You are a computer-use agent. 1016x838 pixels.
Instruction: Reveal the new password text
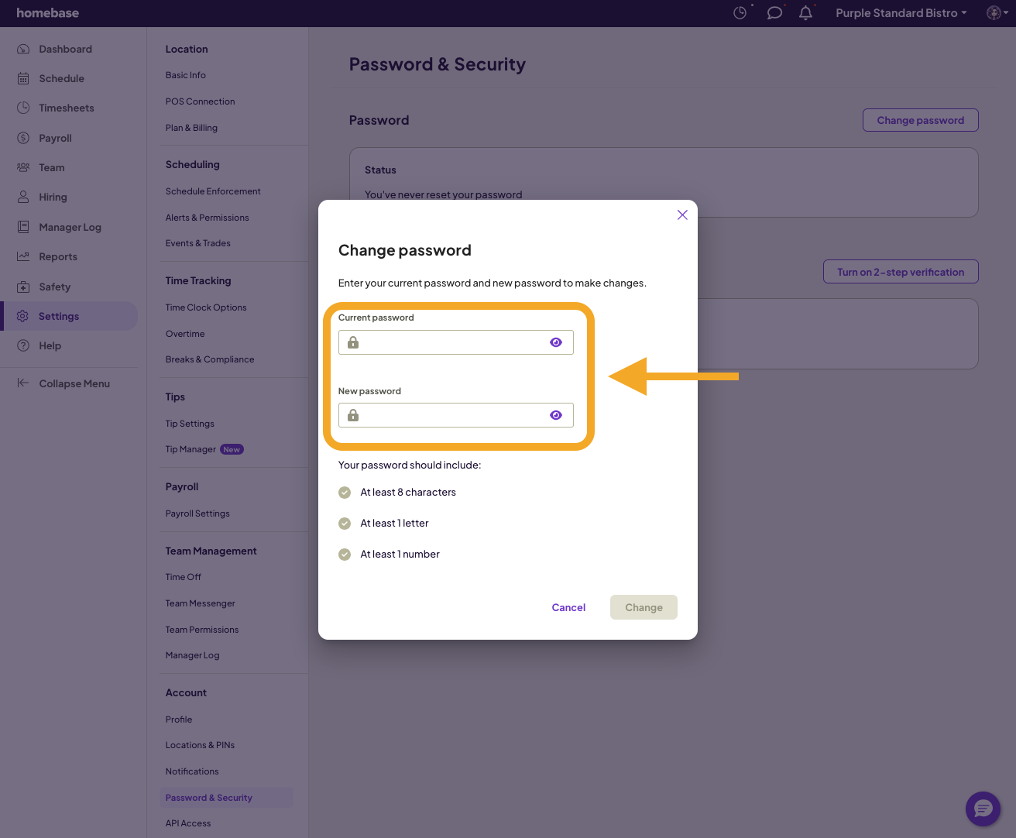(x=556, y=415)
